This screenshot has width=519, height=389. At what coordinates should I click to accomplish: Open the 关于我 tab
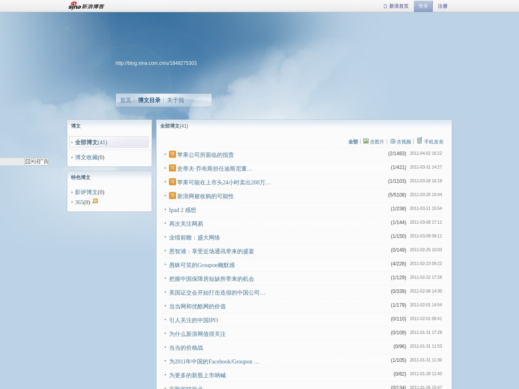tap(175, 100)
